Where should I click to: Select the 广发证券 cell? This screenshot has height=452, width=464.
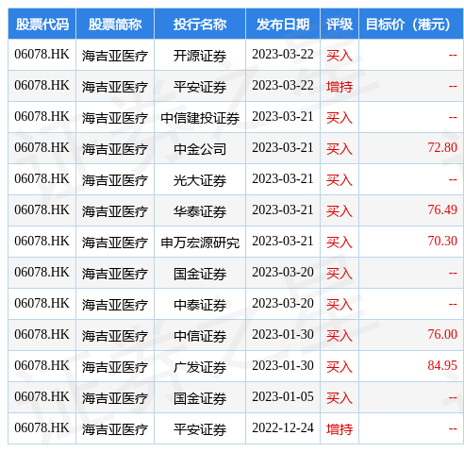200,367
